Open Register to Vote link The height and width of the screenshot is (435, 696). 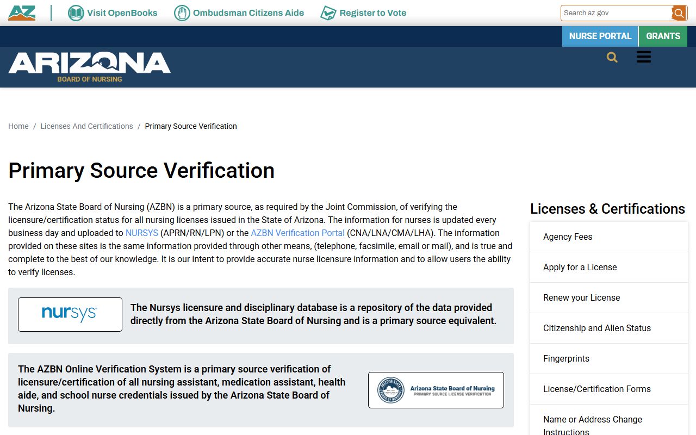tap(373, 13)
